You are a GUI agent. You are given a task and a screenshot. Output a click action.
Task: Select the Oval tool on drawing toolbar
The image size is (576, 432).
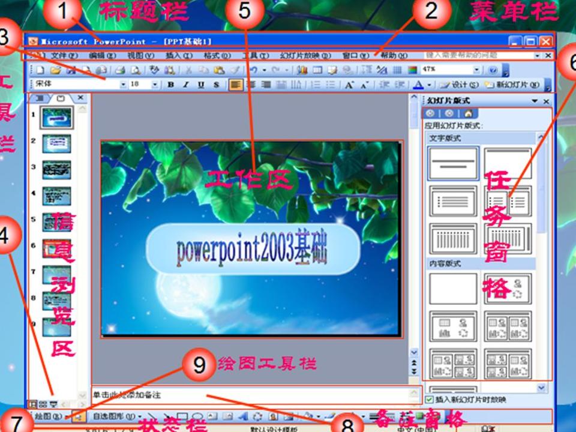tap(197, 416)
